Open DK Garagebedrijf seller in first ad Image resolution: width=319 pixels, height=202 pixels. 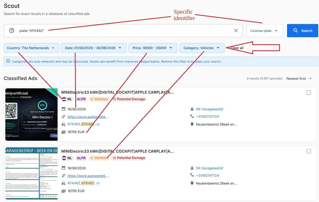209,109
